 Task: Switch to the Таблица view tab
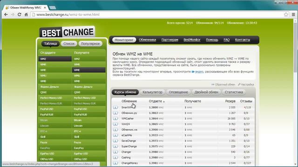[50, 44]
